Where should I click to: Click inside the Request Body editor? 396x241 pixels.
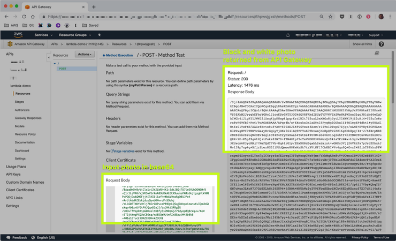tap(161, 205)
